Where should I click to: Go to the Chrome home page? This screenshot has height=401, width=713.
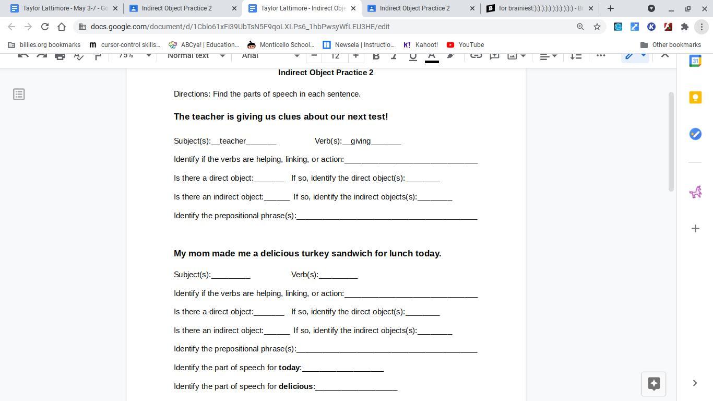coord(62,27)
